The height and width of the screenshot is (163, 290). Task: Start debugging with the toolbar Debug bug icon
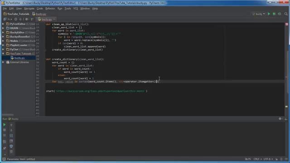pos(274,14)
